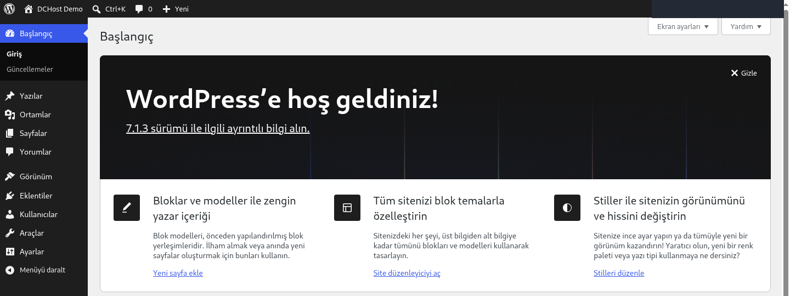Click the WordPress'e hoş geldiniz heading
The height and width of the screenshot is (296, 790).
pyautogui.click(x=282, y=99)
